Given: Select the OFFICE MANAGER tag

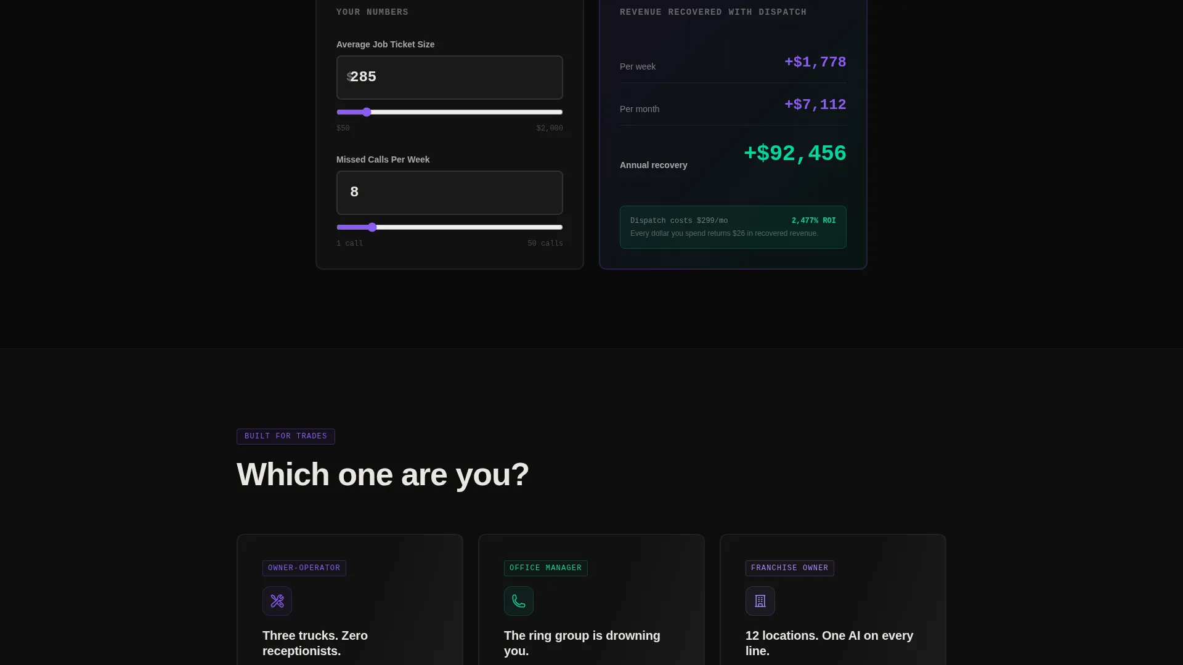Looking at the screenshot, I should click(546, 568).
